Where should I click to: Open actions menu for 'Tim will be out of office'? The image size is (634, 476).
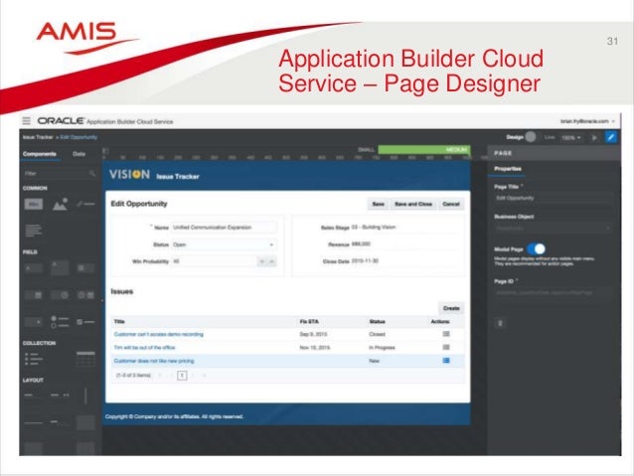coord(446,348)
